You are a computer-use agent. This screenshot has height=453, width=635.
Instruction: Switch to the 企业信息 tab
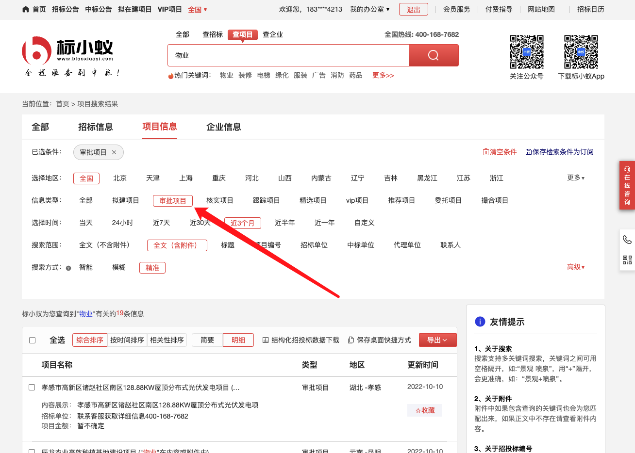(223, 127)
